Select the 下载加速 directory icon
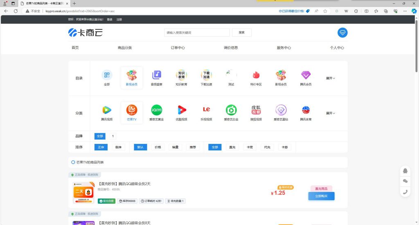Image resolution: width=419 pixels, height=225 pixels. [206, 75]
